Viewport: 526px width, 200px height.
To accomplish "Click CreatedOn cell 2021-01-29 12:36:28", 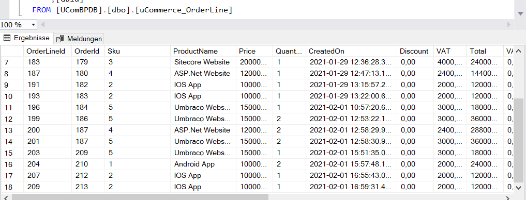I will 352,62.
